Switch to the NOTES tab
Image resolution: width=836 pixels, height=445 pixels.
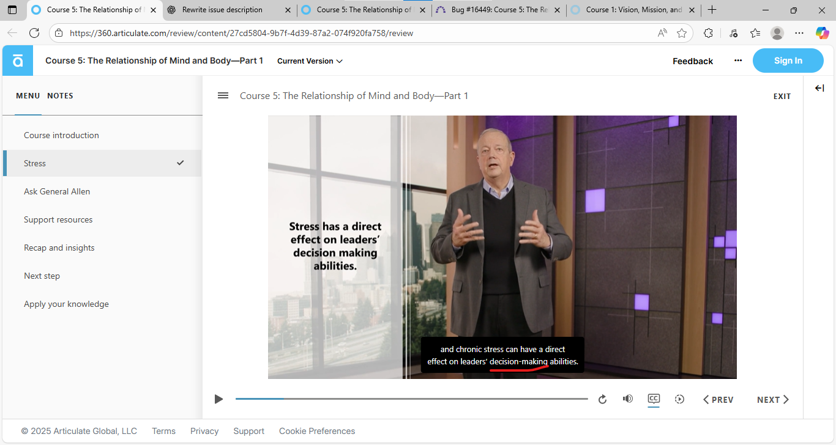(x=60, y=95)
